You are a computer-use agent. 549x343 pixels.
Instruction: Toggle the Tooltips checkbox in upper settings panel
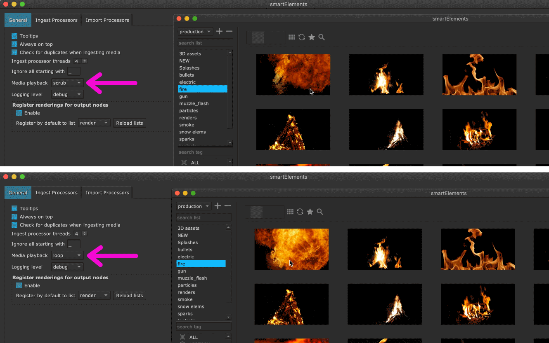tap(14, 36)
